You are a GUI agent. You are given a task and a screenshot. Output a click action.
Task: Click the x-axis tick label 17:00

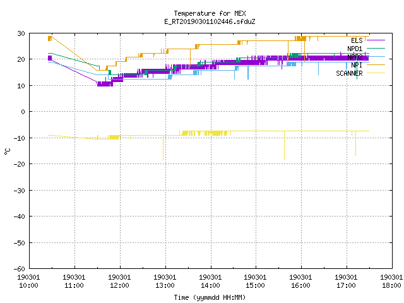tap(346, 285)
